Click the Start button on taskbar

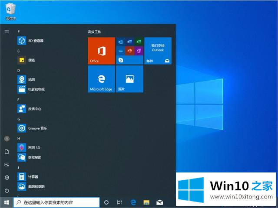point(7,202)
